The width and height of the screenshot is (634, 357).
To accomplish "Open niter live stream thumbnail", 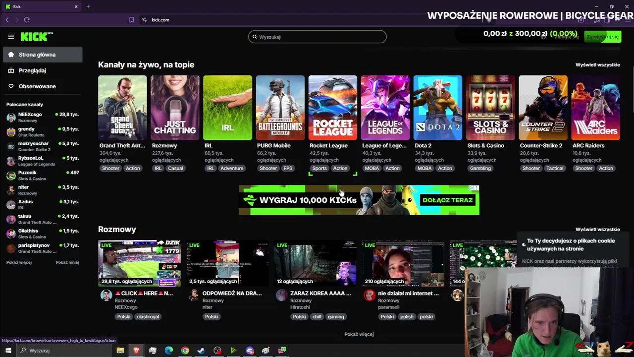I will [227, 263].
